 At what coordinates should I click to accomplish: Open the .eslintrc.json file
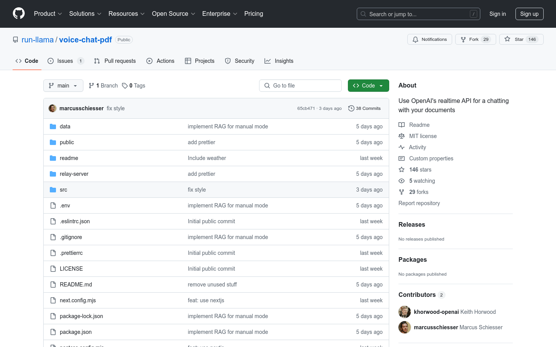[x=75, y=221]
